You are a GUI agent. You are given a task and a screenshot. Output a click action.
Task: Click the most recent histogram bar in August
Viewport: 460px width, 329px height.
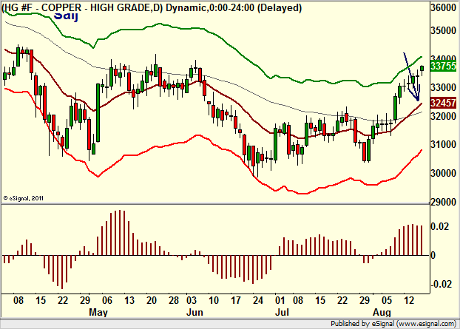[x=422, y=240]
